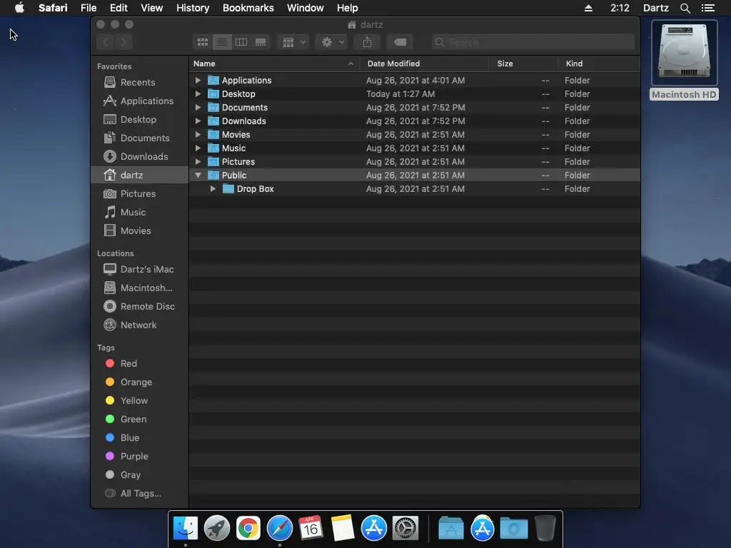Select Macintosh HD in sidebar Locations
731x548 pixels.
click(138, 288)
